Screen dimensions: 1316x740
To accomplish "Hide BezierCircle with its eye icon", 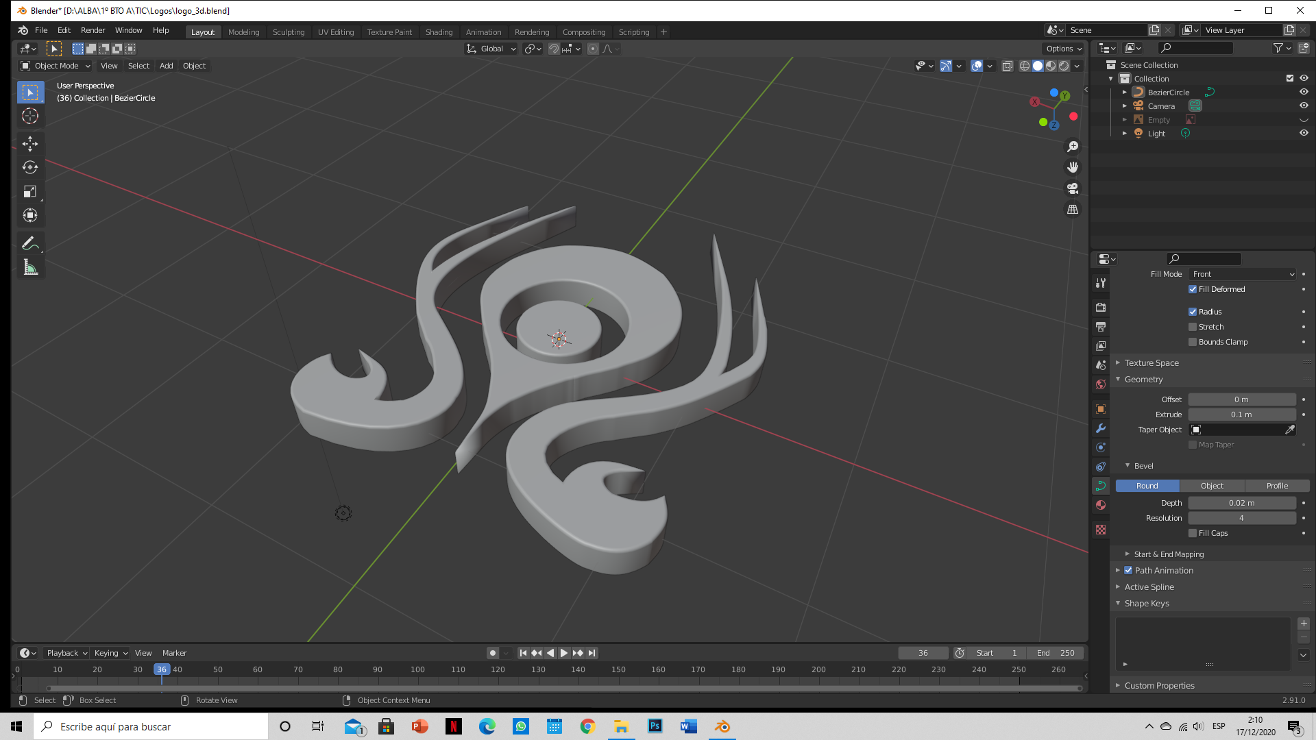I will click(x=1304, y=92).
